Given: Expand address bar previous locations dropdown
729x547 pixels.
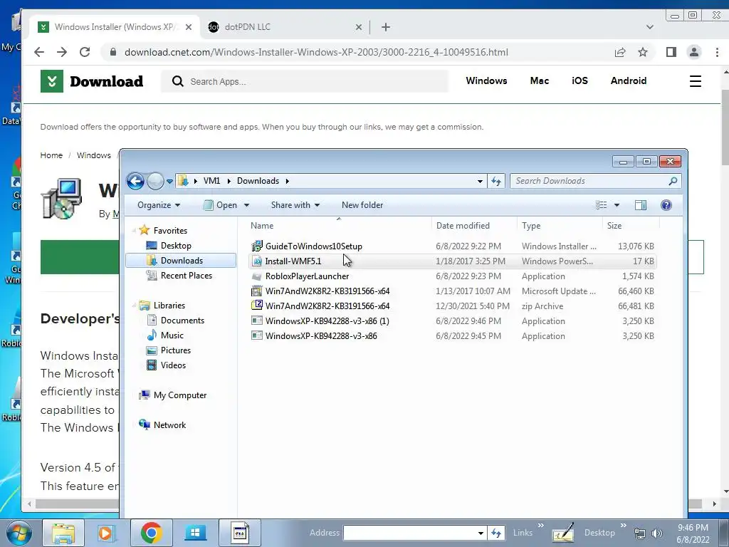Looking at the screenshot, I should click(480, 182).
